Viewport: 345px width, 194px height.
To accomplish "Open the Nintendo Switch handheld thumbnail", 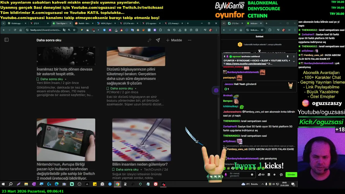I will tap(66, 140).
